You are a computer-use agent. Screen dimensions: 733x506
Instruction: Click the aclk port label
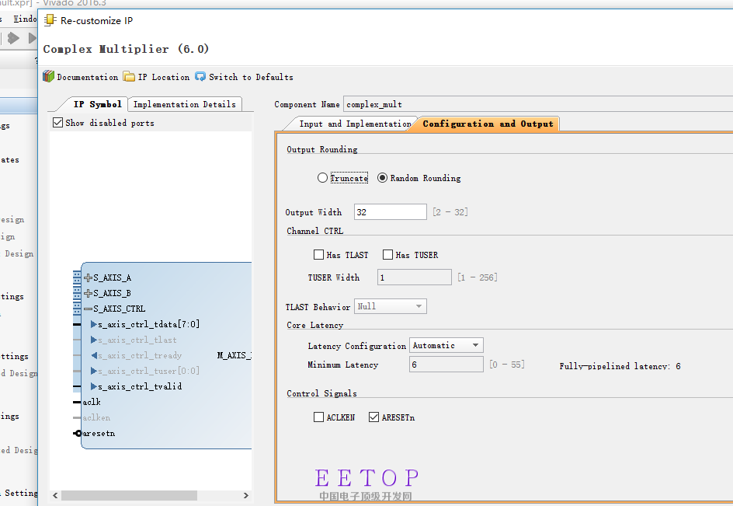92,402
